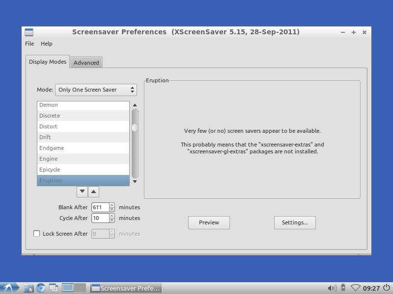This screenshot has width=393, height=294.
Task: Launch the file manager from the taskbar
Action: (28, 288)
